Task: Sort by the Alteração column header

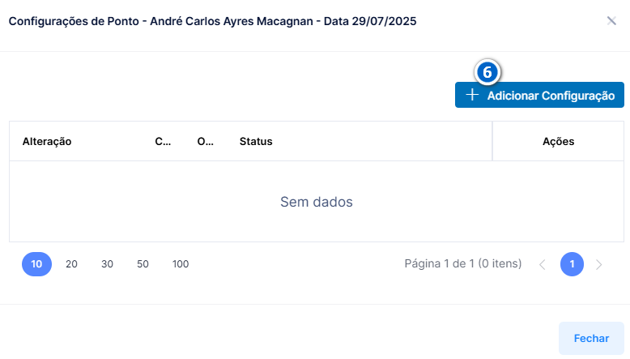Action: tap(47, 142)
